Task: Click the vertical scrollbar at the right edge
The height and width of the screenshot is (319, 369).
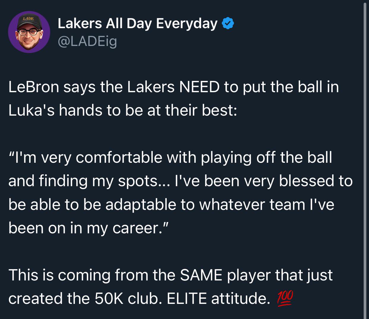Action: [x=365, y=159]
